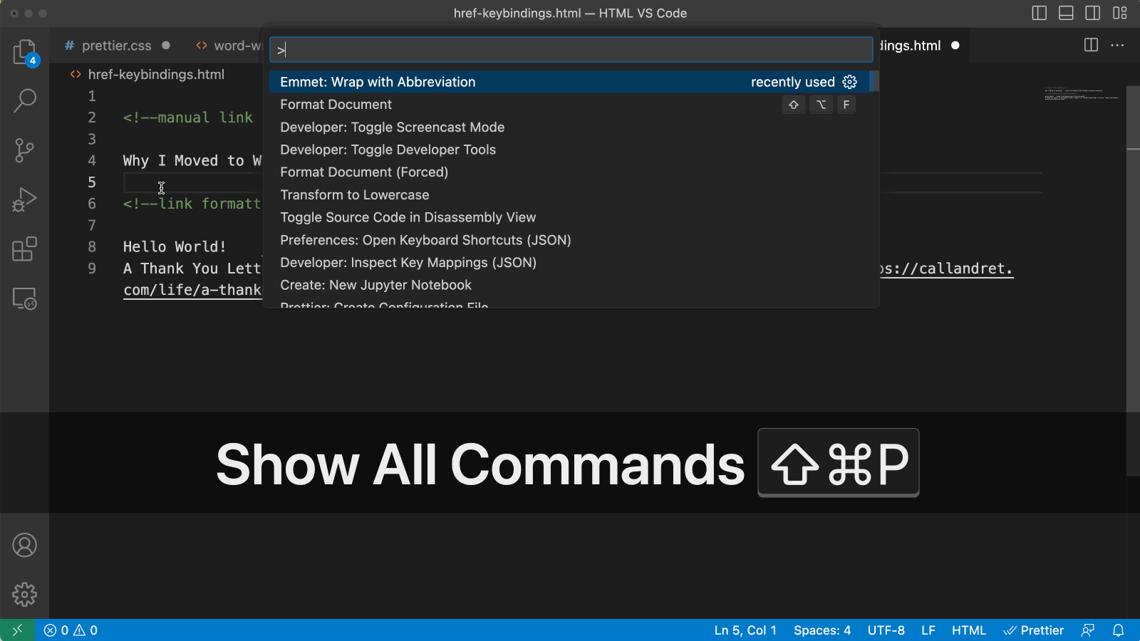
Task: Open Run and Debug view
Action: 24,200
